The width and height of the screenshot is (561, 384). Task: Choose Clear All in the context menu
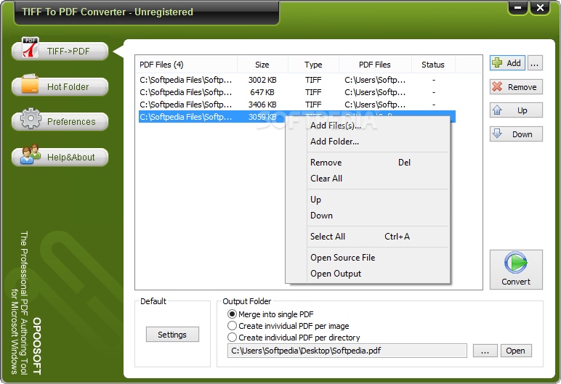pos(368,179)
